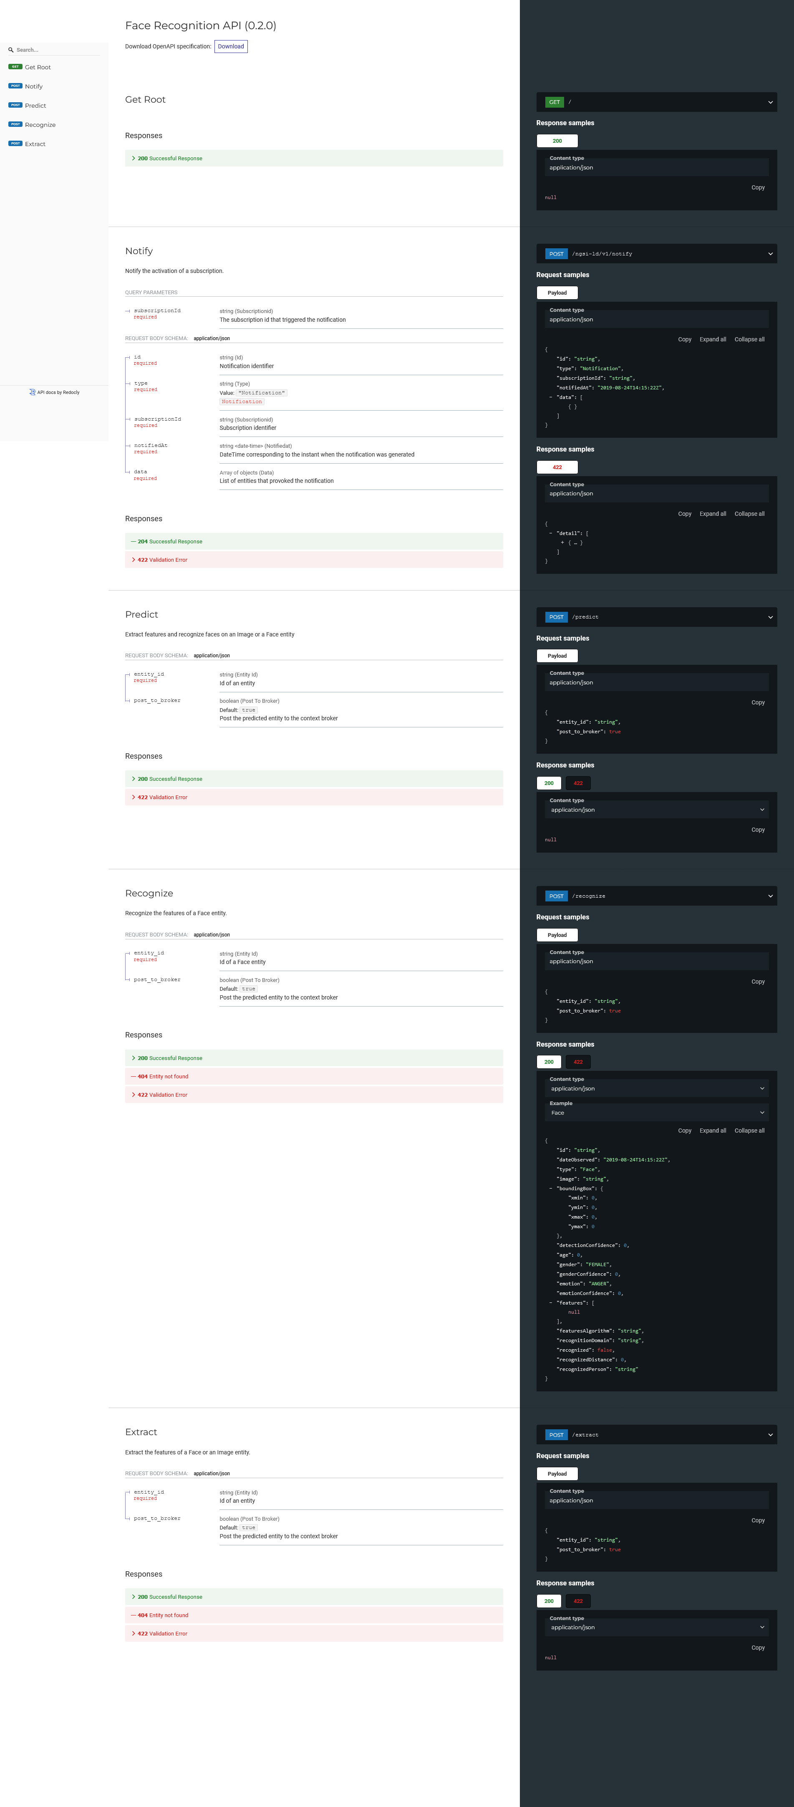Copy the Predict response sample
794x1807 pixels.
tap(758, 829)
